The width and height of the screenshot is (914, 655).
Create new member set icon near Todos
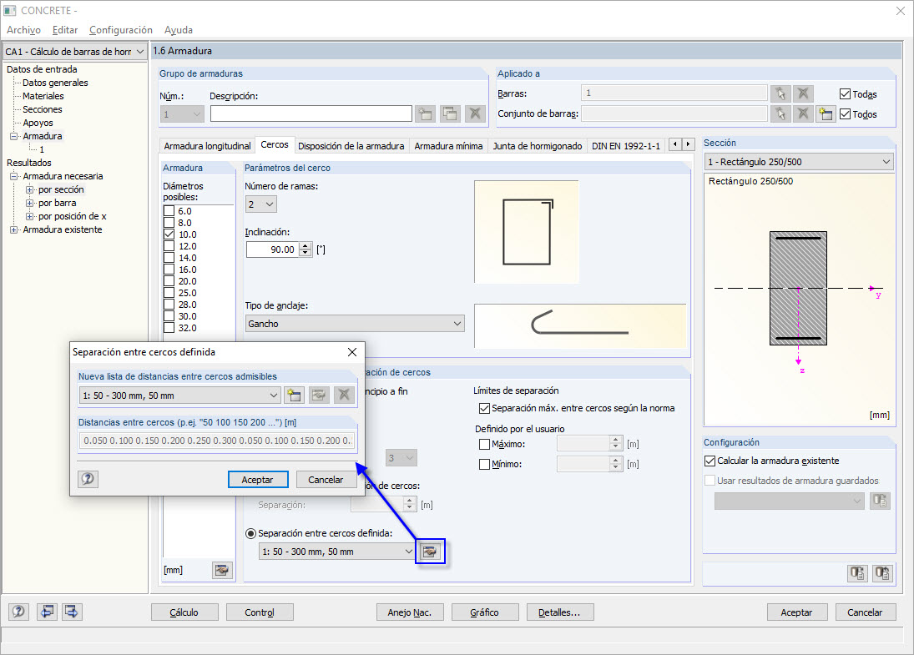coord(826,113)
